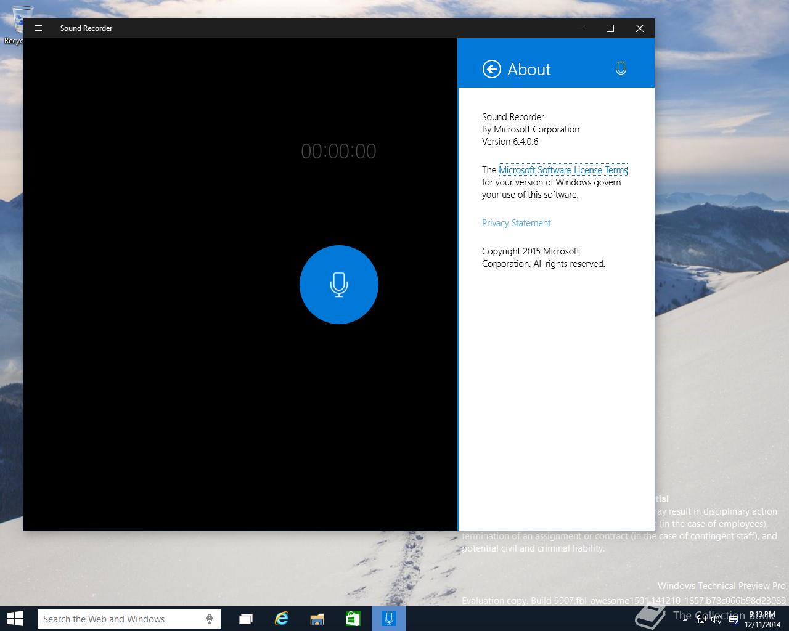Click the Sound Recorder title bar text
Image resolution: width=789 pixels, height=631 pixels.
[86, 28]
